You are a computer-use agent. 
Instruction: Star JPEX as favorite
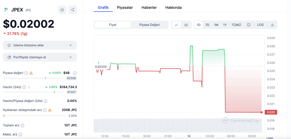click(x=62, y=10)
